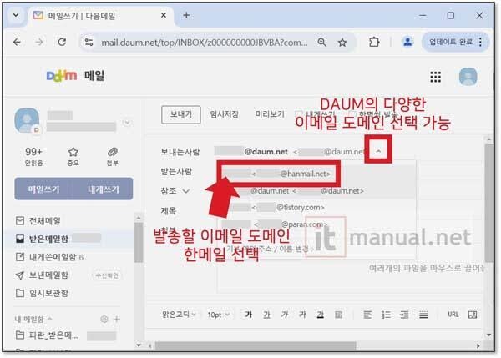501x358 pixels.
Task: Click the horizontal scrollbar at bottom
Action: tap(256, 345)
